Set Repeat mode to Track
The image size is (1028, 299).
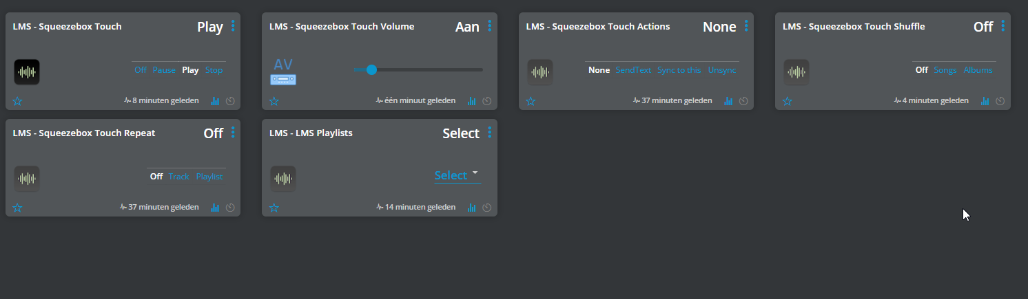(x=178, y=177)
